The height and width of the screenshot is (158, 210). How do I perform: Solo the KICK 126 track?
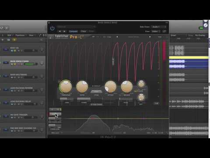[15, 50]
